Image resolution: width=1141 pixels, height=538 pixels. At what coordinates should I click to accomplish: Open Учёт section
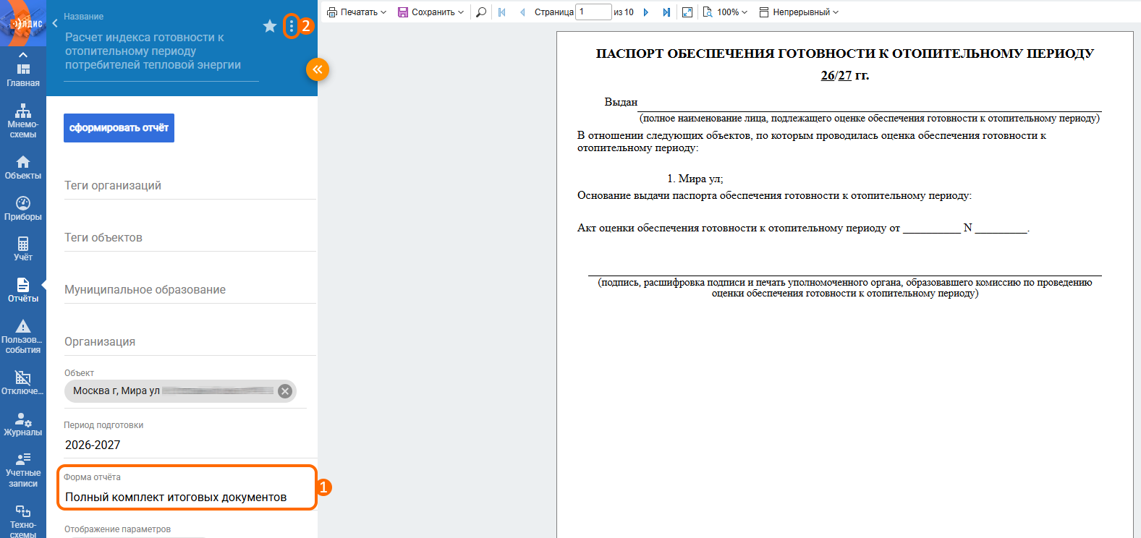23,249
